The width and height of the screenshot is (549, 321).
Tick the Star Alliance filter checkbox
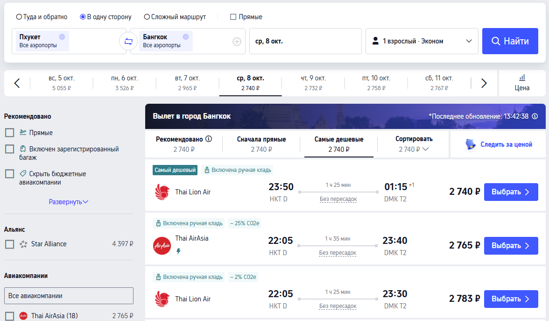(9, 244)
